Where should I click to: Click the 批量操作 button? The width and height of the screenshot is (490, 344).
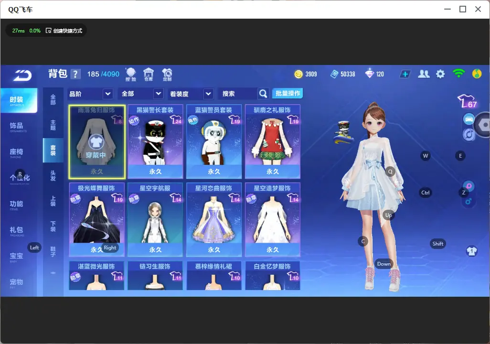pos(288,94)
